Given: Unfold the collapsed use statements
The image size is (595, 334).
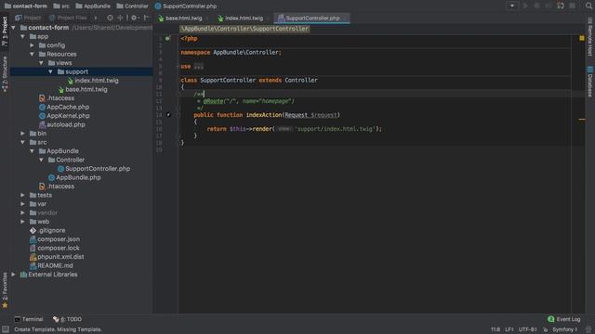Looking at the screenshot, I should pos(198,67).
